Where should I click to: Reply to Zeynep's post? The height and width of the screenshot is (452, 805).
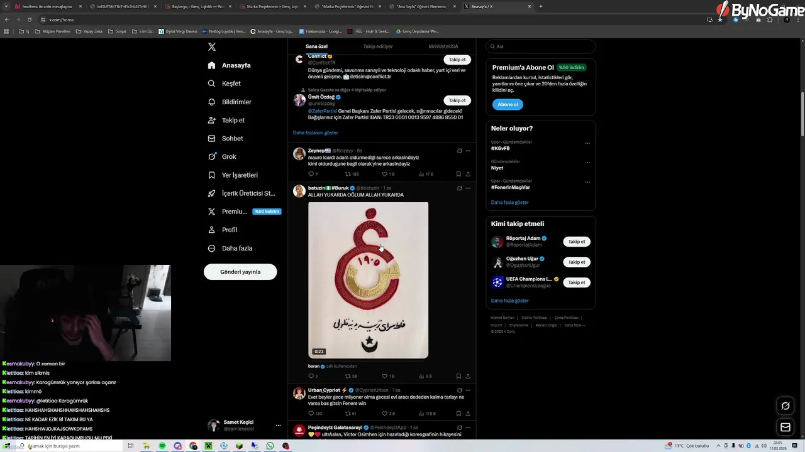click(313, 174)
